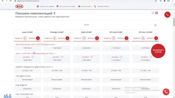Click the 1 859 900 ₽ discounted price
This screenshot has width=175, height=98.
[x=27, y=60]
